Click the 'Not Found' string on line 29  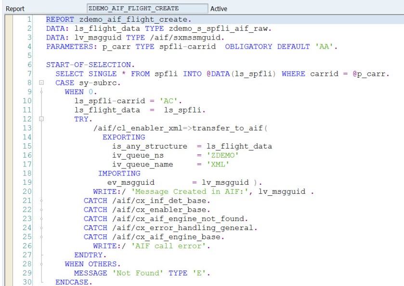tap(138, 273)
